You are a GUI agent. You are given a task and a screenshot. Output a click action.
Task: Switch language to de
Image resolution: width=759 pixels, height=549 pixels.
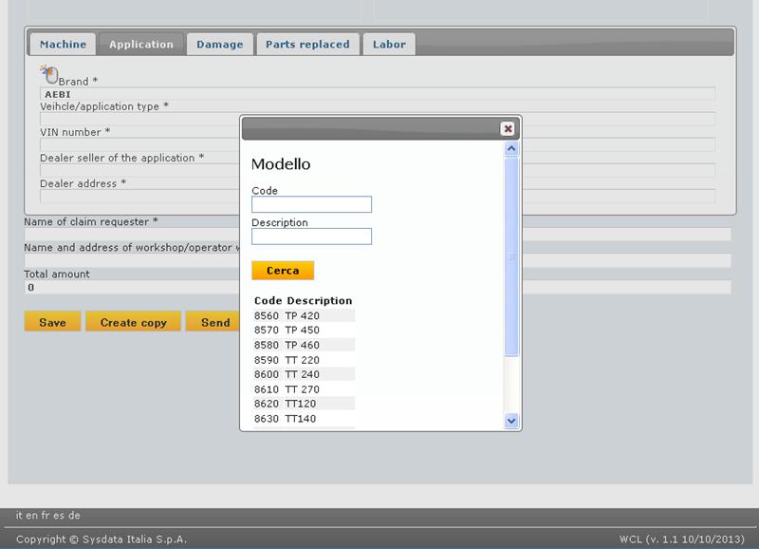(74, 515)
